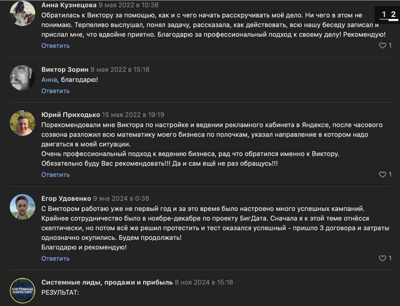Like Анна Кузнецова's comment with the heart
400x306 pixels.
tap(382, 45)
